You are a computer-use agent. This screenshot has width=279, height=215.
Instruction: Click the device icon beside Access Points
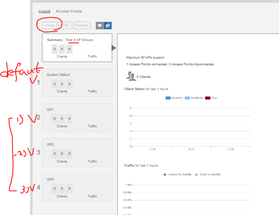click(x=44, y=11)
